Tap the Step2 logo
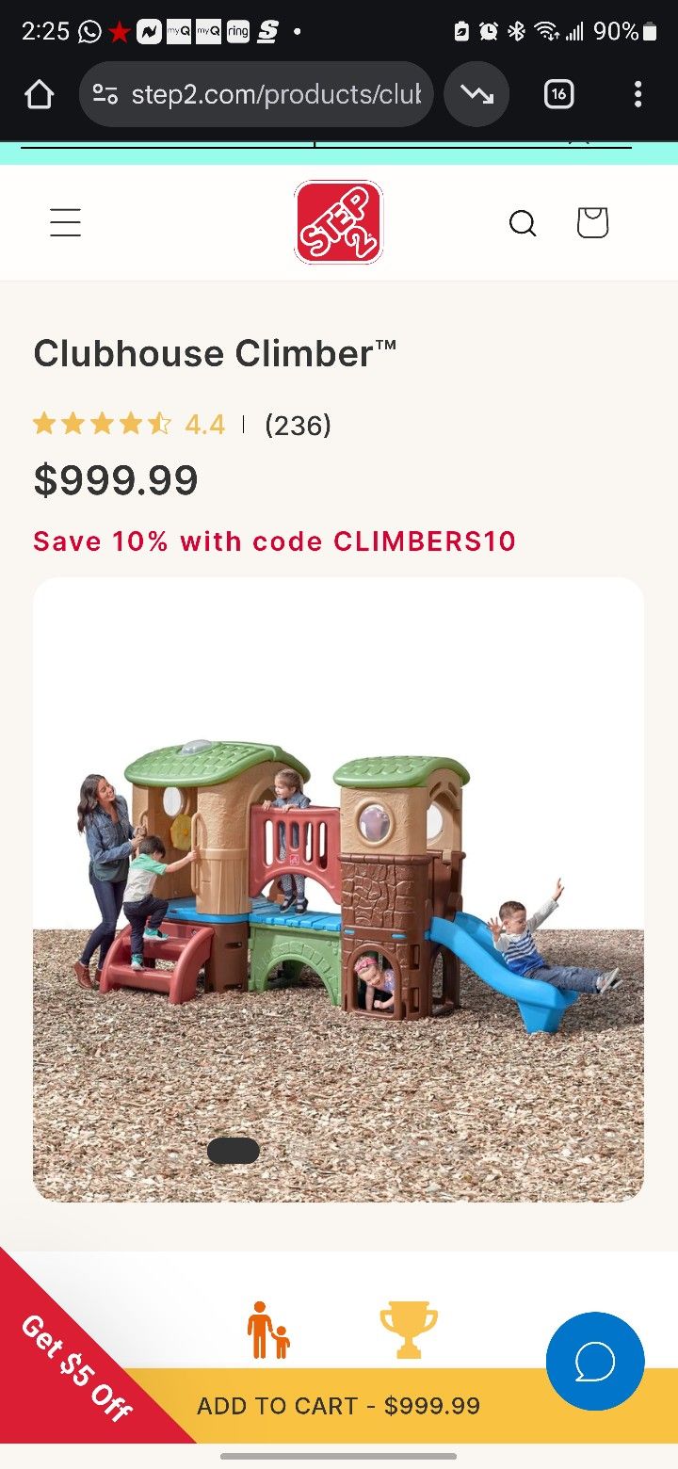This screenshot has width=678, height=1469. click(338, 222)
